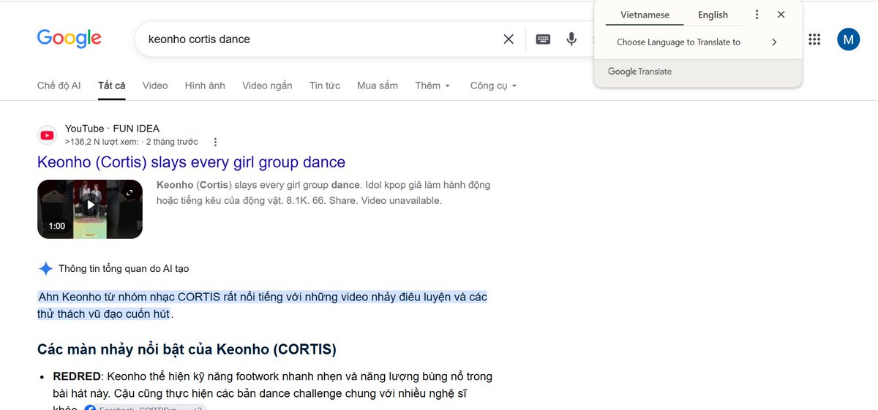The image size is (878, 410).
Task: Open the Mua sắm tab
Action: [378, 86]
